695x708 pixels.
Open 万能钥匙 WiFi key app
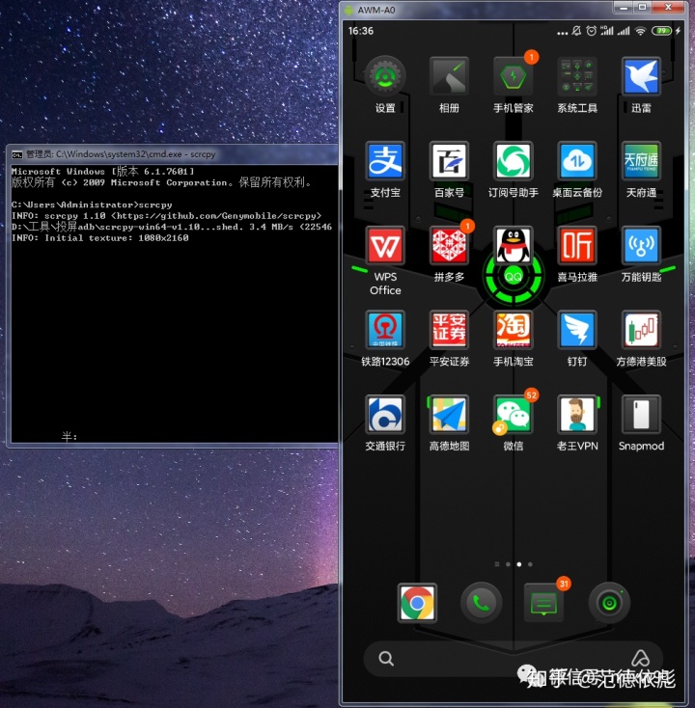point(641,245)
